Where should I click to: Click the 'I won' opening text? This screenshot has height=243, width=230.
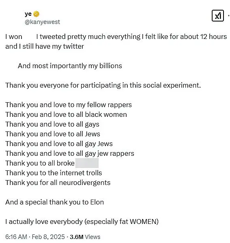[x=14, y=37]
